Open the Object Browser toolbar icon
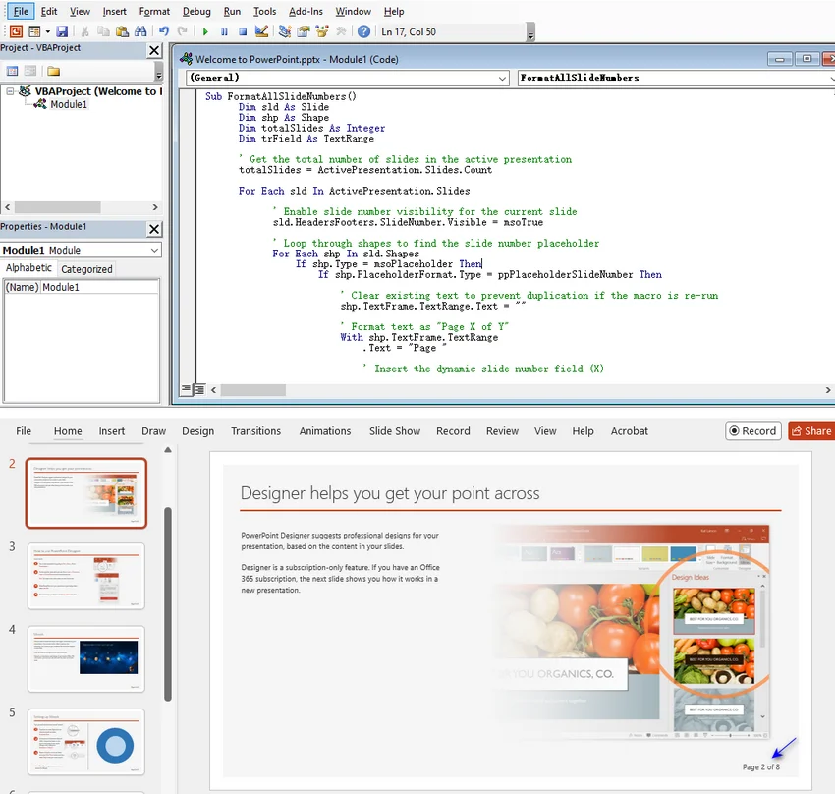Image resolution: width=835 pixels, height=794 pixels. pos(322,31)
